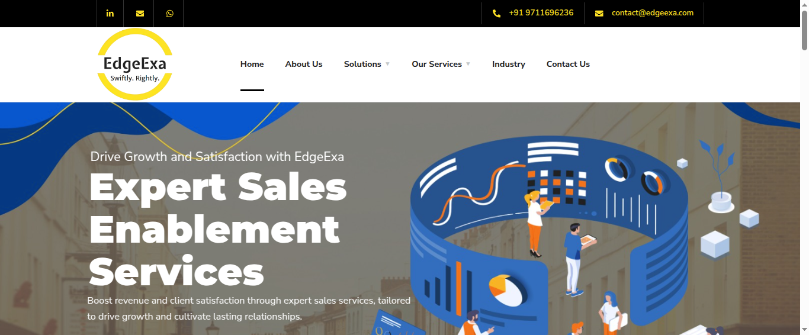Screen dimensions: 809x335
Task: Click the EdgeExa circular logo
Action: [135, 65]
